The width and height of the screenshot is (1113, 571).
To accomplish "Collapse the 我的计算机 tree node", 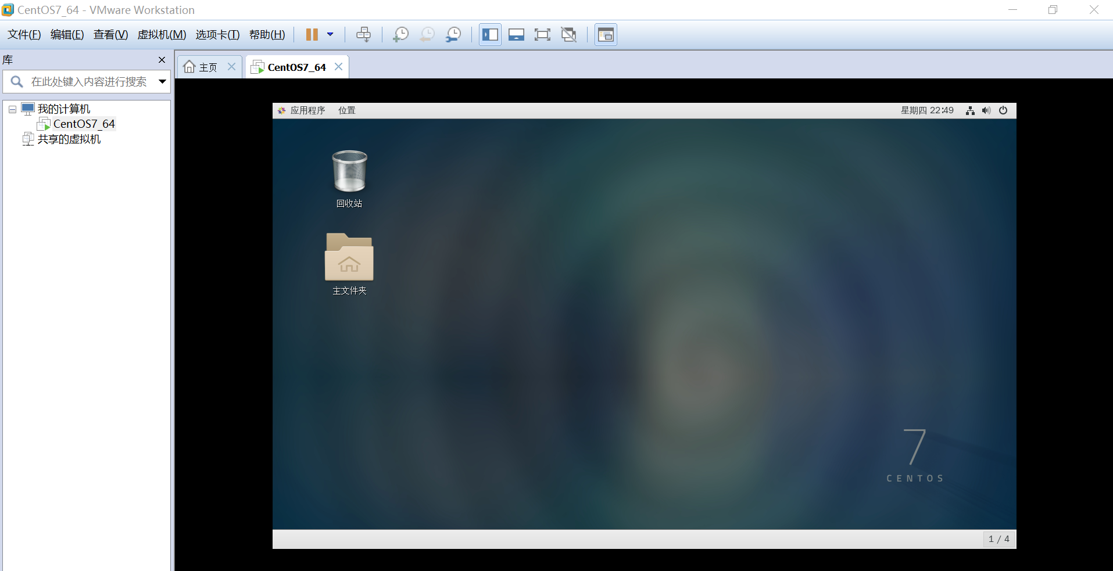I will tap(12, 109).
